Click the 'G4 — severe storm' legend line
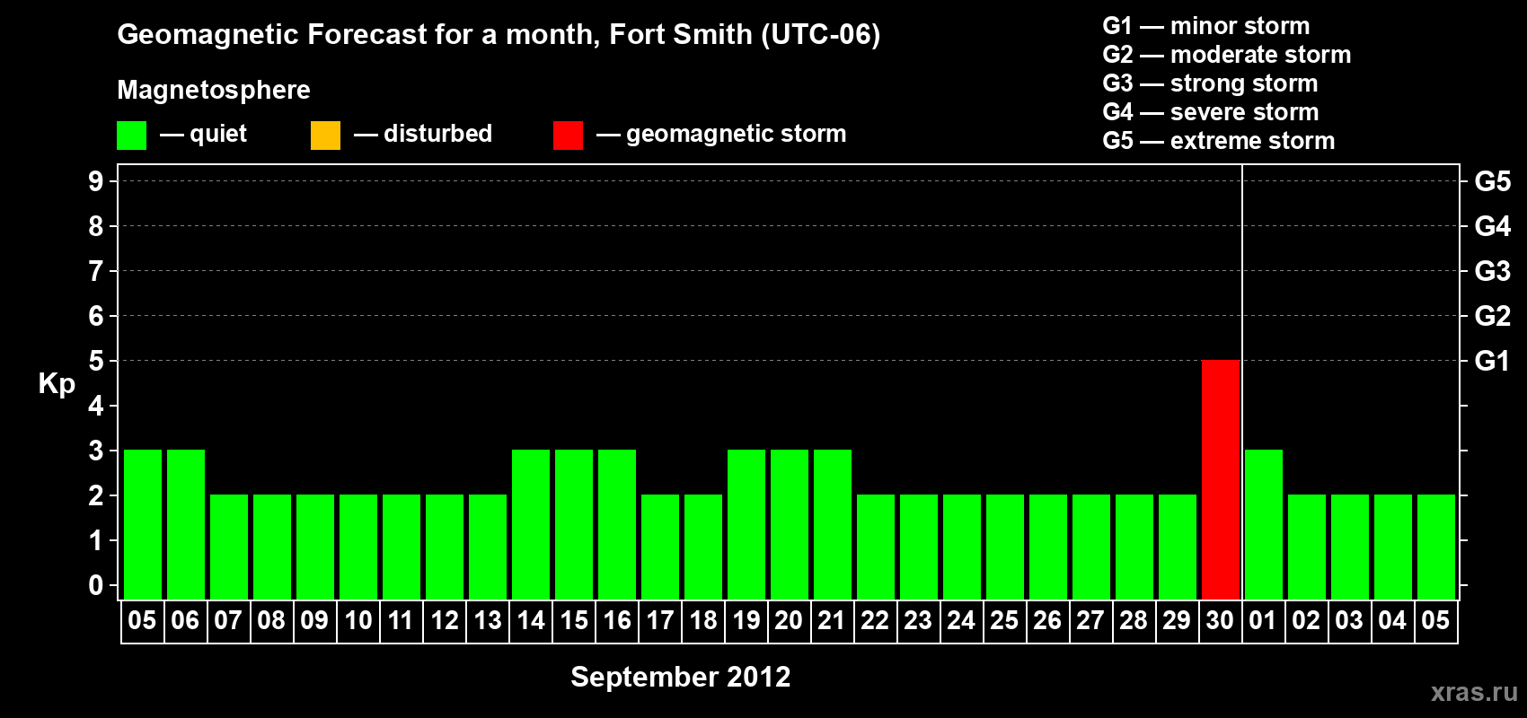The width and height of the screenshot is (1527, 718). 1211,112
